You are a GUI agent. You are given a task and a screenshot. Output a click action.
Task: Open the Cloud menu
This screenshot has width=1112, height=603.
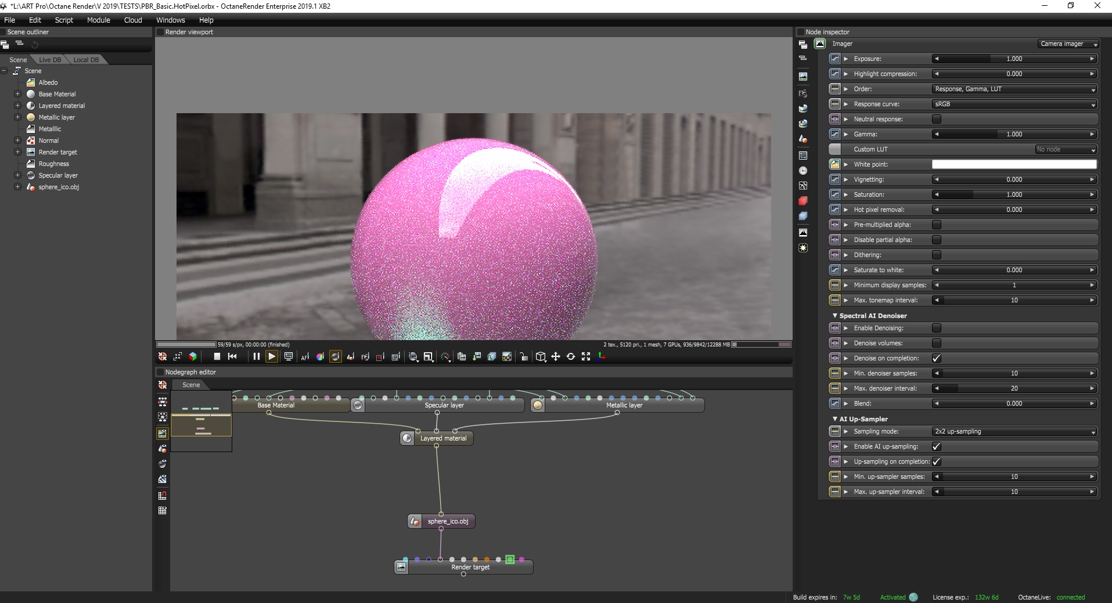[x=133, y=20]
